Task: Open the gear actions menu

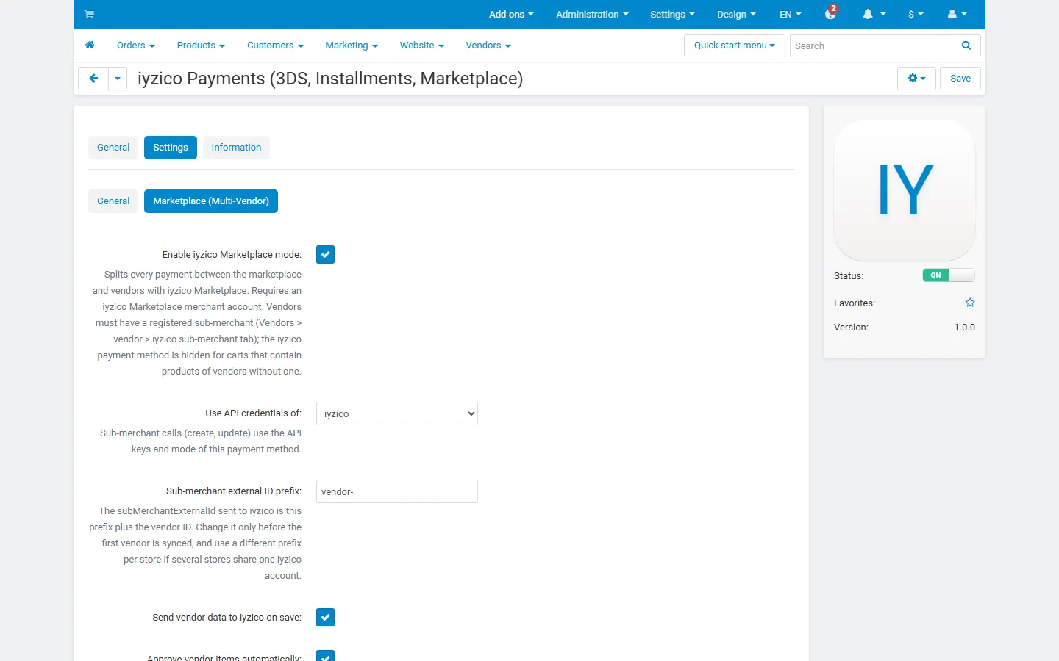Action: coord(916,79)
